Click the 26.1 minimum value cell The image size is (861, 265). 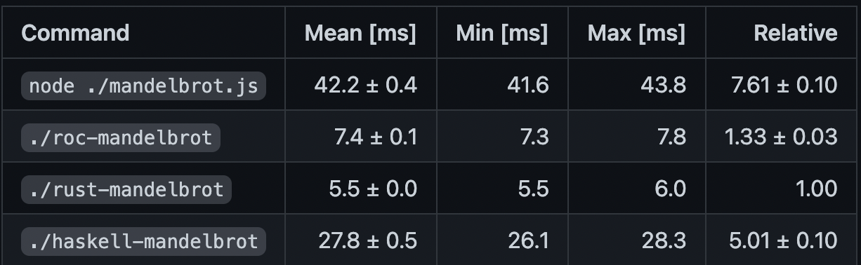pyautogui.click(x=529, y=240)
